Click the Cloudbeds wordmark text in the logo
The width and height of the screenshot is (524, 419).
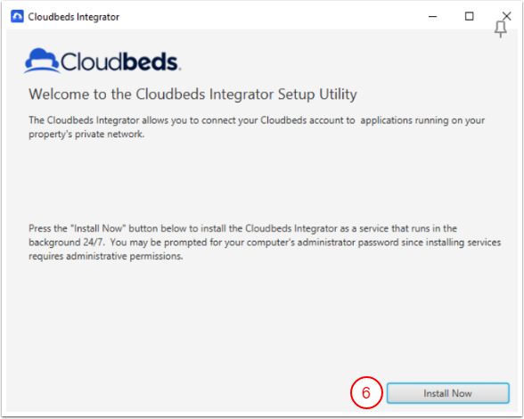(120, 62)
